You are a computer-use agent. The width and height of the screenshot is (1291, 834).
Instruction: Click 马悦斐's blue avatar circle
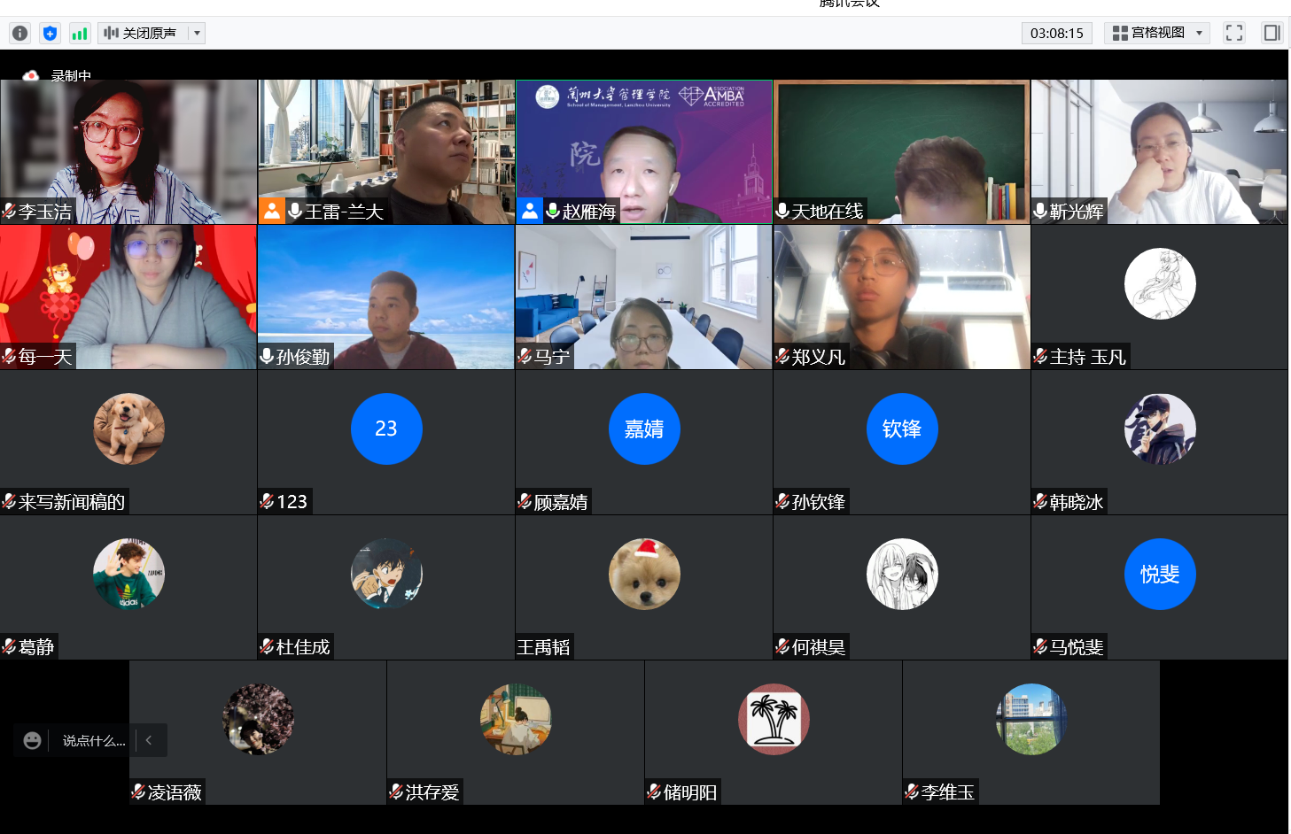[x=1159, y=575]
